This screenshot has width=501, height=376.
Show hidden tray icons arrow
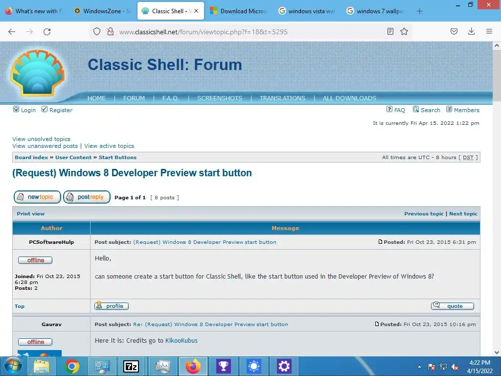[419, 367]
